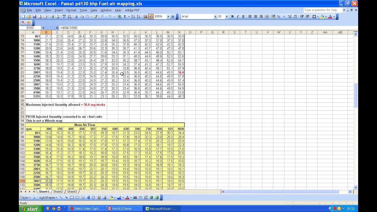Open the Font Color dropdown arrow in Formatting toolbar
This screenshot has width=377, height=212.
point(334,16)
